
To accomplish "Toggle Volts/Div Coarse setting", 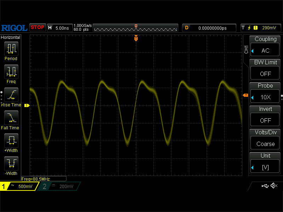I will pos(265,144).
